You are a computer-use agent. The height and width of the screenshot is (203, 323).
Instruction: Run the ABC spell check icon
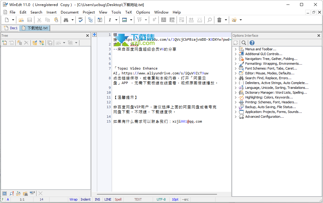tap(81, 20)
